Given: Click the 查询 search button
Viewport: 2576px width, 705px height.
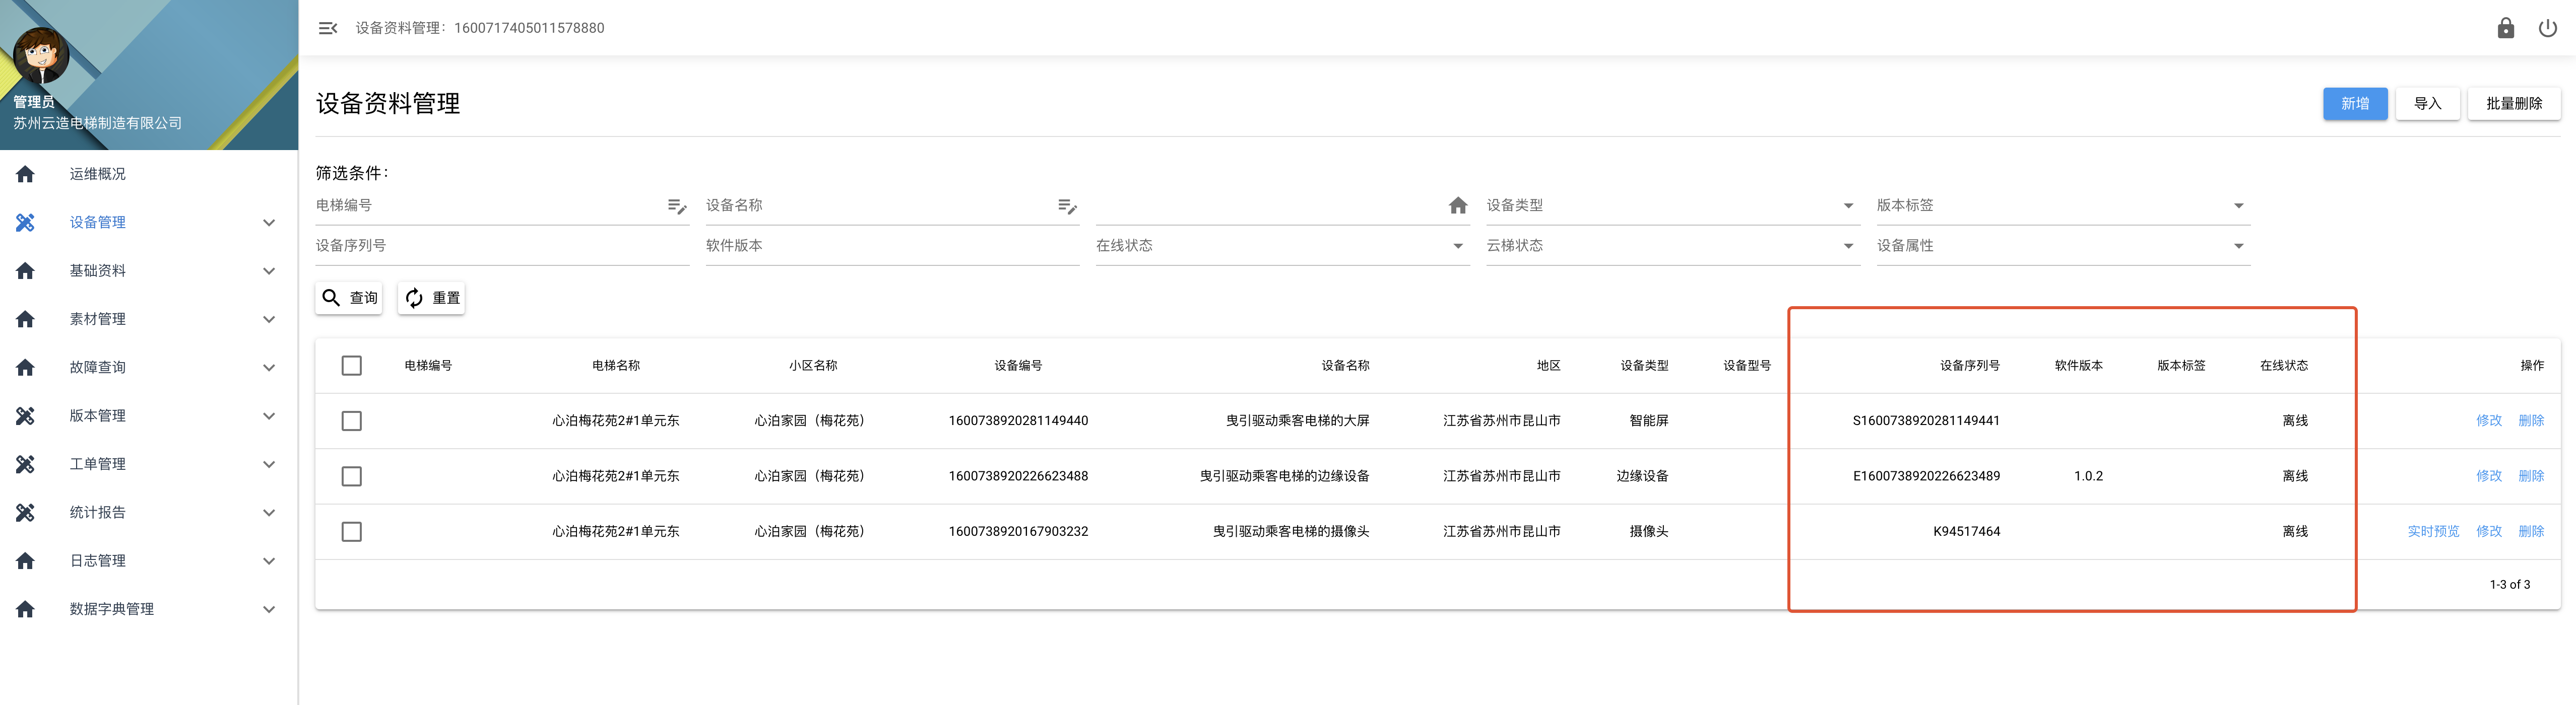Looking at the screenshot, I should tap(349, 298).
